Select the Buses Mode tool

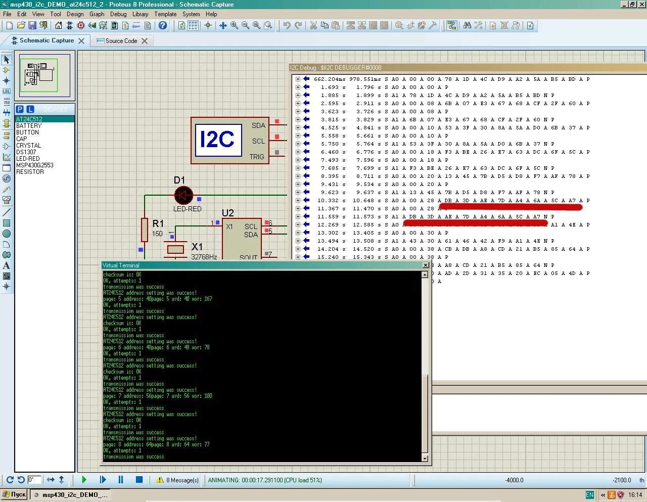(7, 112)
